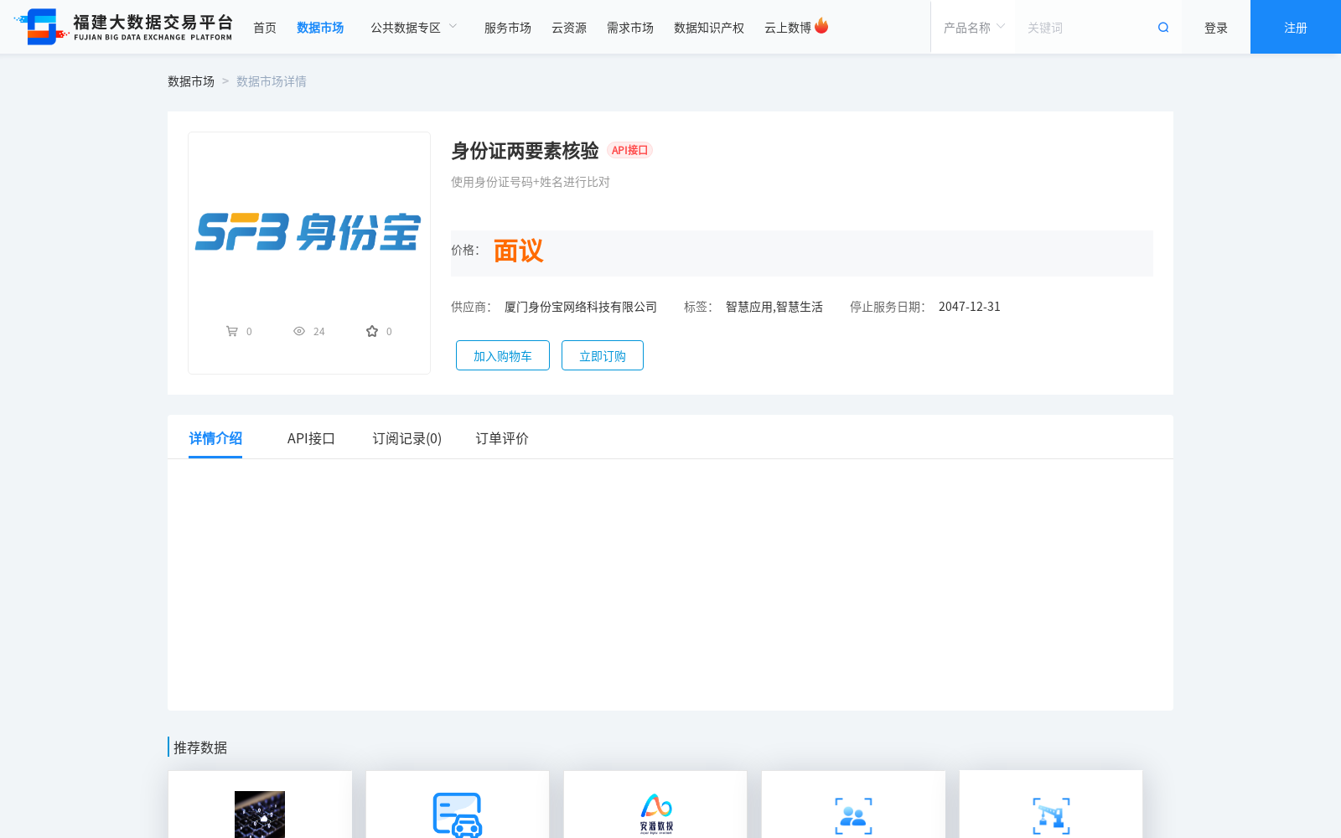The width and height of the screenshot is (1341, 838).
Task: Click the 注册 button
Action: [1296, 27]
